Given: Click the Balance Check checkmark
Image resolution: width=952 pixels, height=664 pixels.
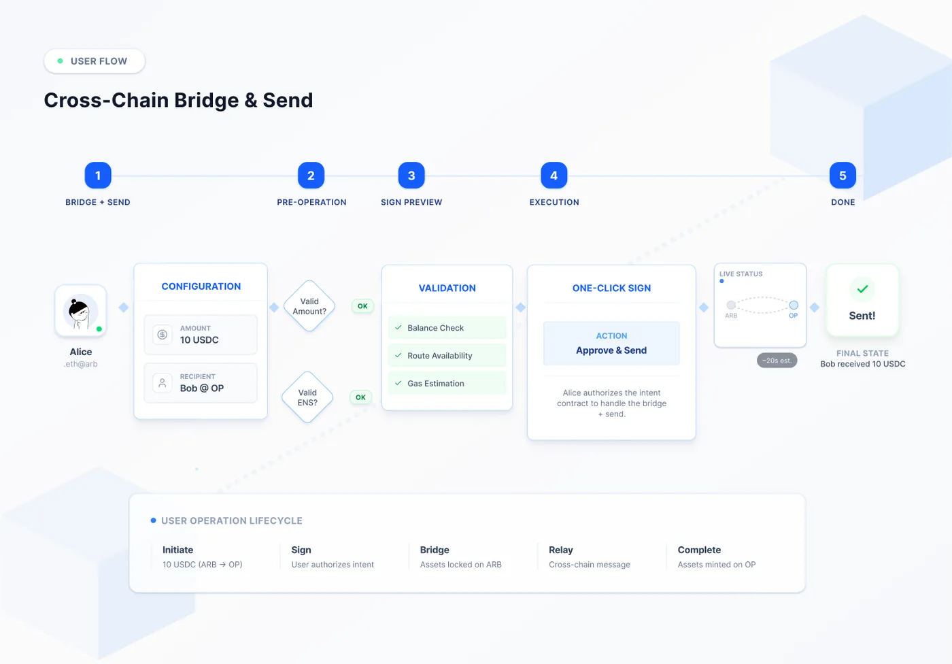Looking at the screenshot, I should pyautogui.click(x=398, y=328).
